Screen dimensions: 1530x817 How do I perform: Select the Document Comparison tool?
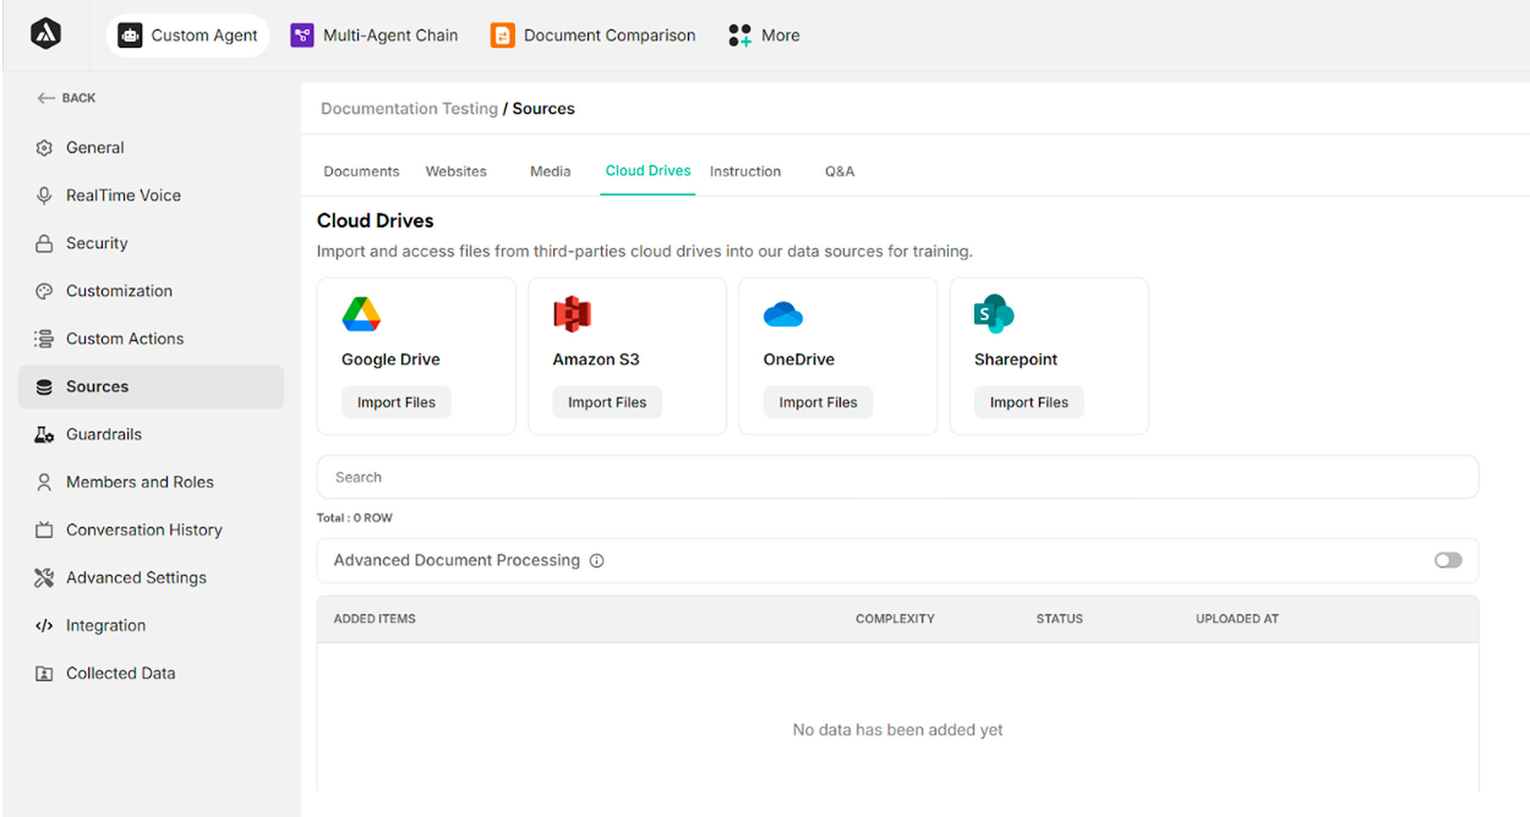[x=591, y=35]
